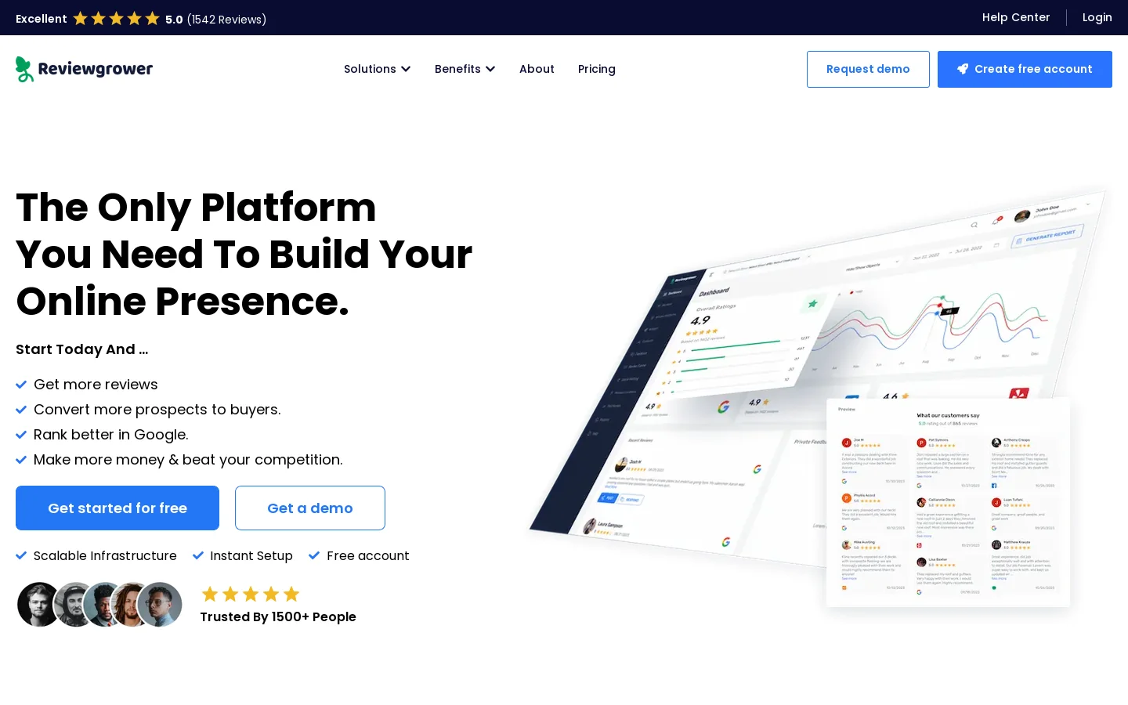1128x705 pixels.
Task: Click checkmark beside Make more money
Action: pyautogui.click(x=21, y=460)
